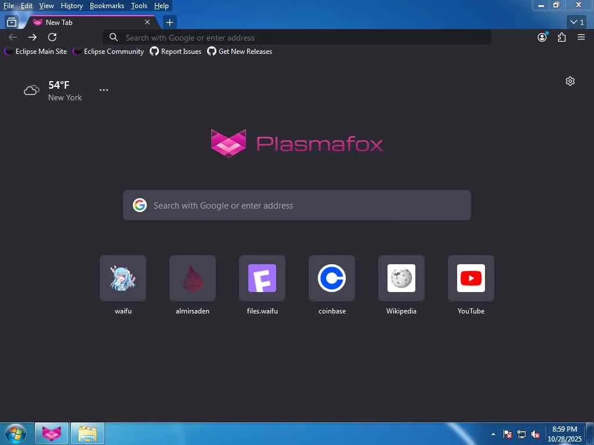Open the Edit menu
Screen dimensions: 594x445
tap(26, 6)
